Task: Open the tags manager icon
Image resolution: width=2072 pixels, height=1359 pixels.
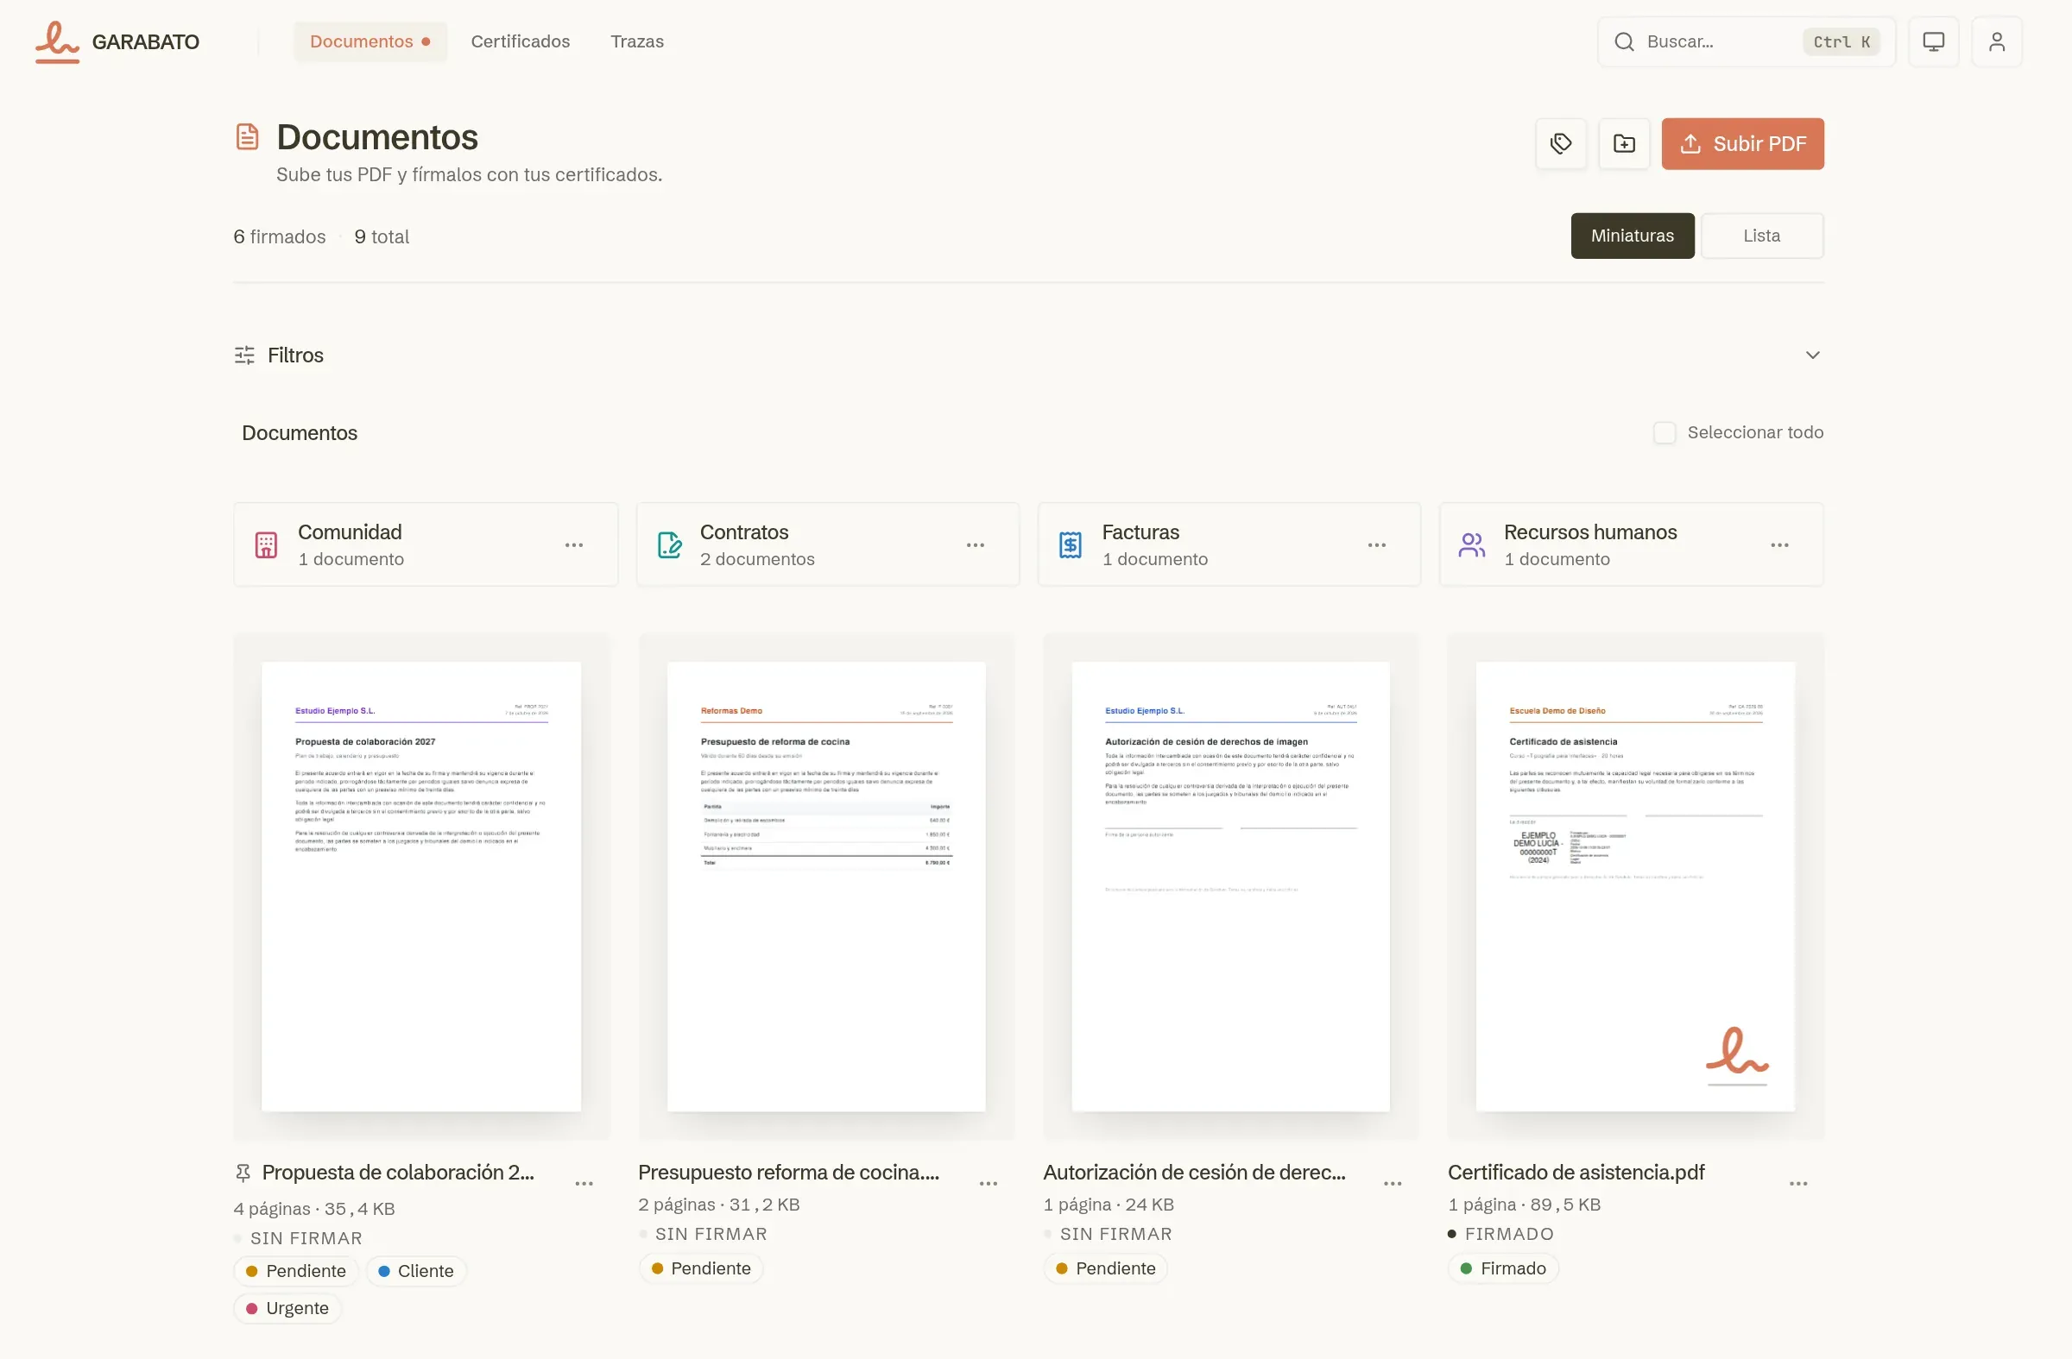Action: pos(1561,143)
